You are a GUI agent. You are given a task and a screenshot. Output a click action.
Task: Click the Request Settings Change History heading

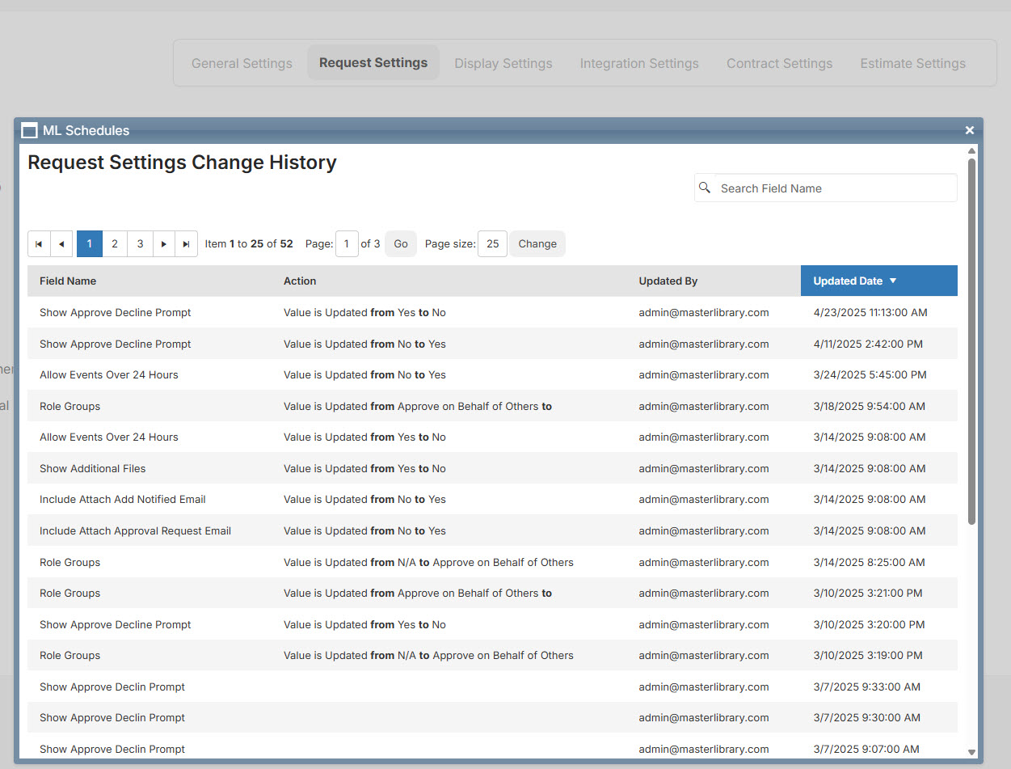(182, 162)
